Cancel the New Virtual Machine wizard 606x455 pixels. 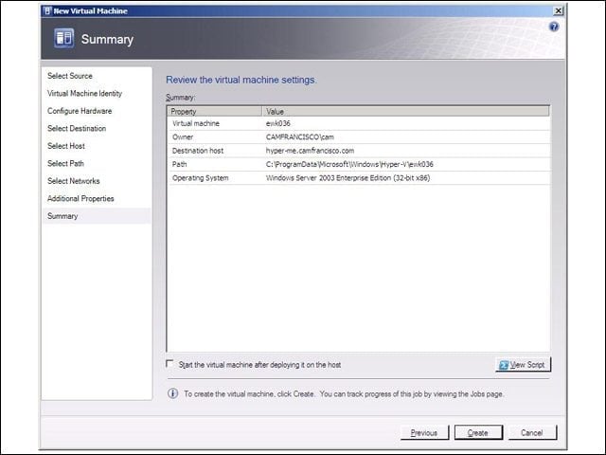532,432
